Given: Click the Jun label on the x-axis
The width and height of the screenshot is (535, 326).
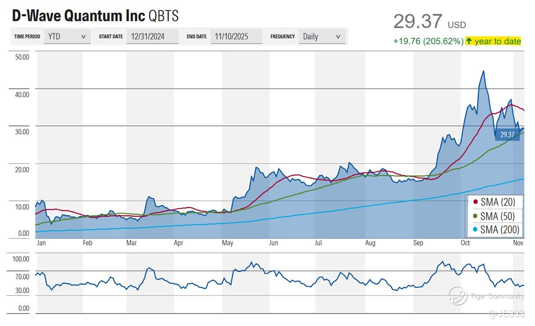Looking at the screenshot, I should click(x=274, y=243).
